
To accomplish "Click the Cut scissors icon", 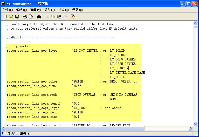I will pos(47,17).
